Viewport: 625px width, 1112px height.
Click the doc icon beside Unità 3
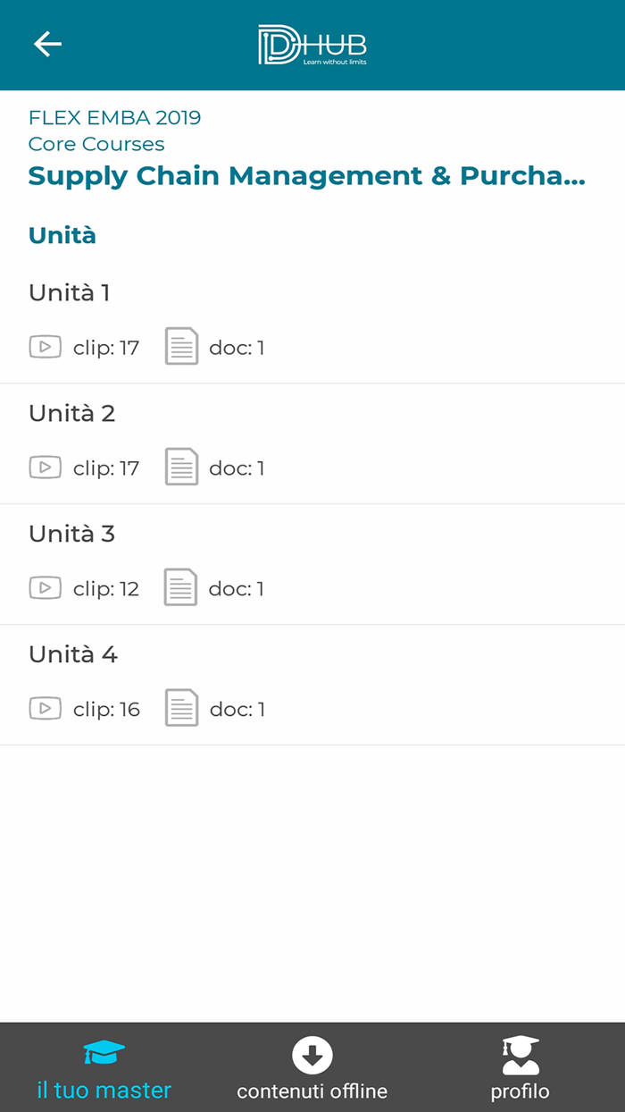tap(181, 587)
